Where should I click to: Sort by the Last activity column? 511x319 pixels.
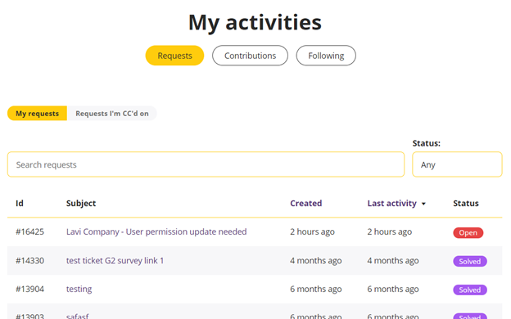pyautogui.click(x=391, y=203)
